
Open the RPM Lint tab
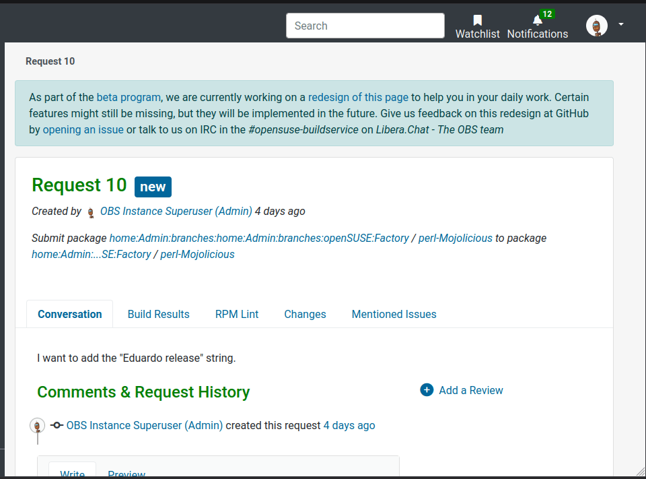[x=237, y=314]
